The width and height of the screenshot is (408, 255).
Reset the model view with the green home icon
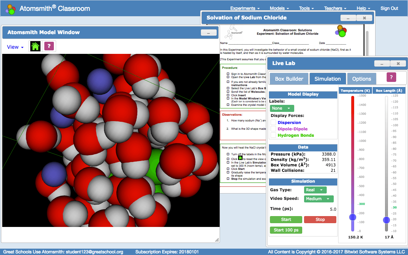(x=35, y=46)
